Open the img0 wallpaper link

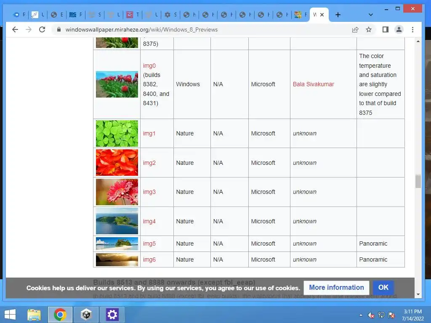coord(149,66)
